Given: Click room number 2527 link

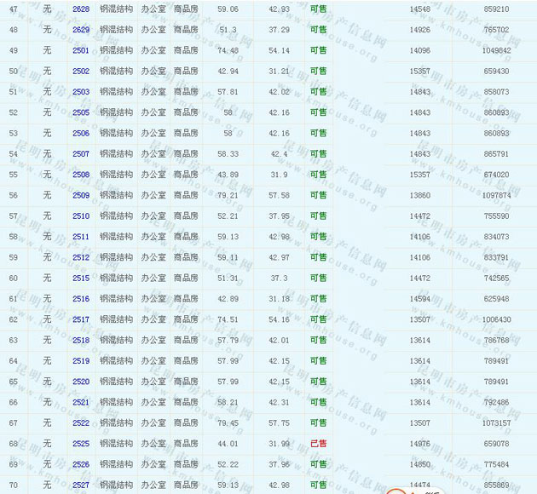Looking at the screenshot, I should pos(81,485).
